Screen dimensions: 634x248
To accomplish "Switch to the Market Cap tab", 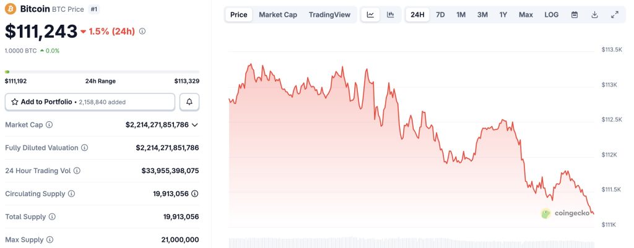I will click(x=278, y=14).
